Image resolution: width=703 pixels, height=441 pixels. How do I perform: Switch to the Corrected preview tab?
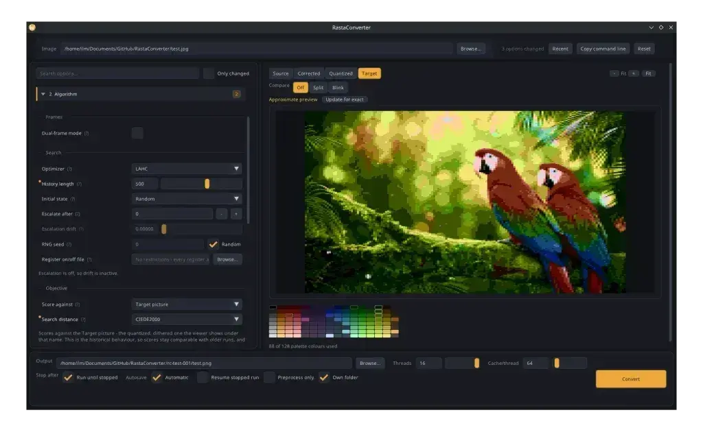pyautogui.click(x=309, y=73)
